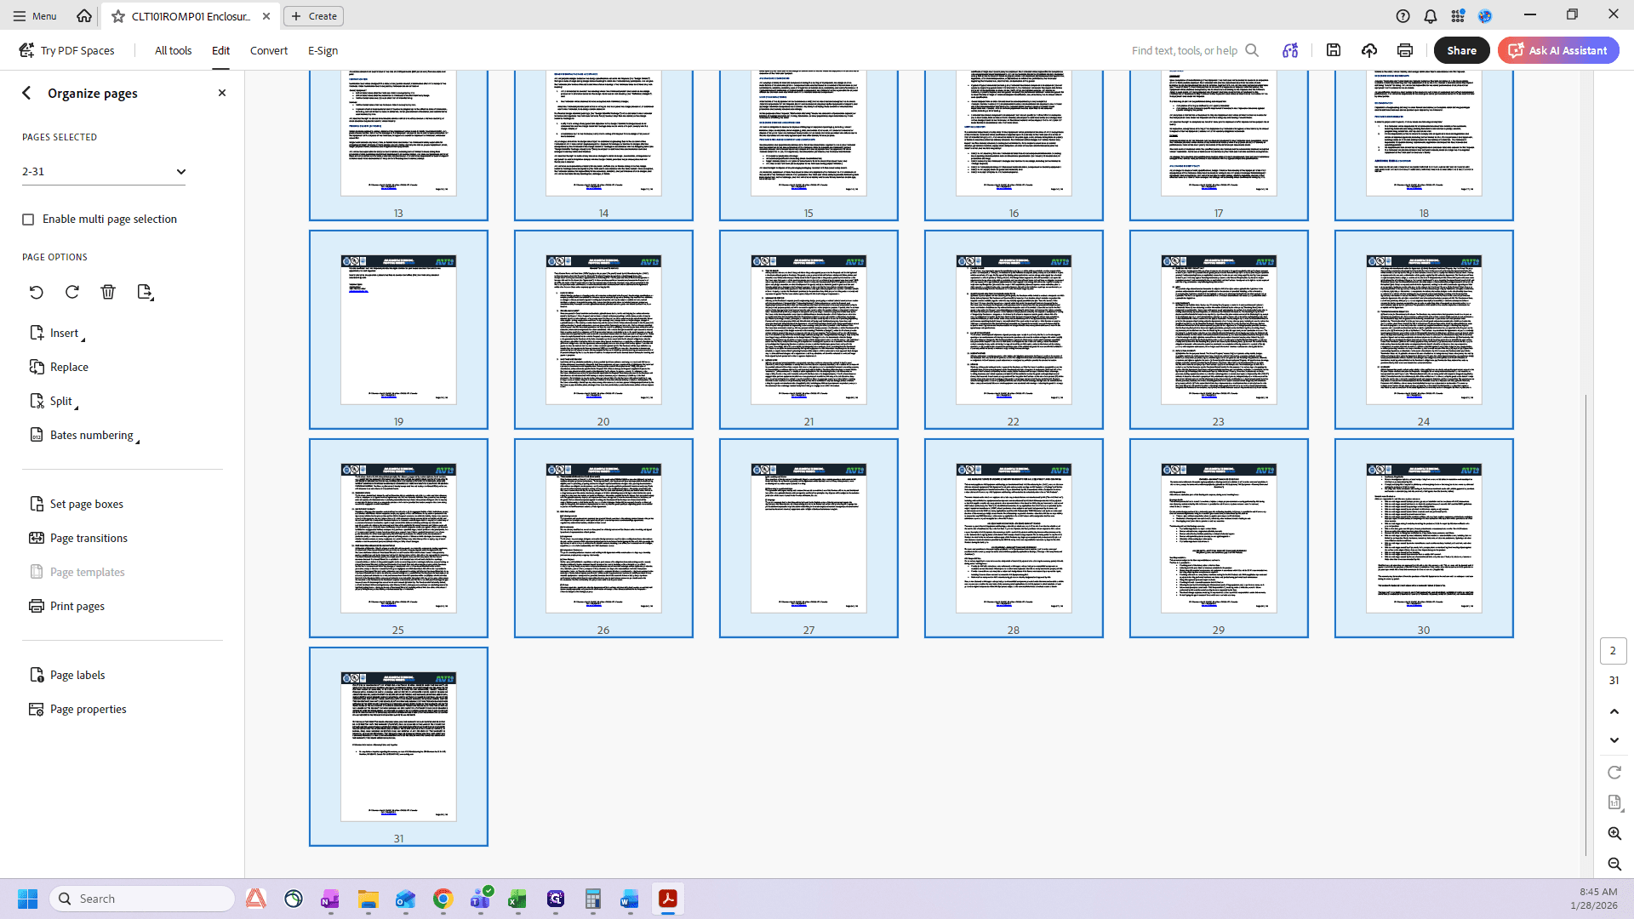Rotate selected pages counterclockwise
Screen dimensions: 1634x919
pyautogui.click(x=36, y=292)
